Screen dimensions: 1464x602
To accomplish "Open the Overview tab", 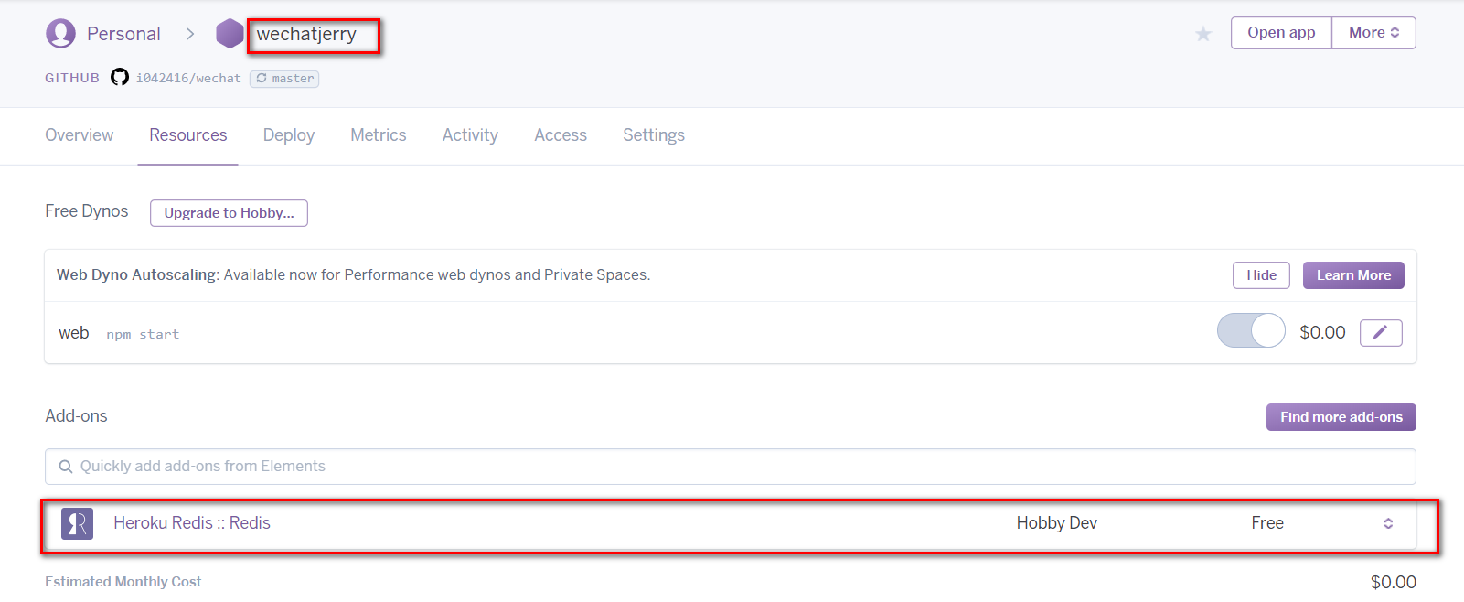I will point(80,135).
